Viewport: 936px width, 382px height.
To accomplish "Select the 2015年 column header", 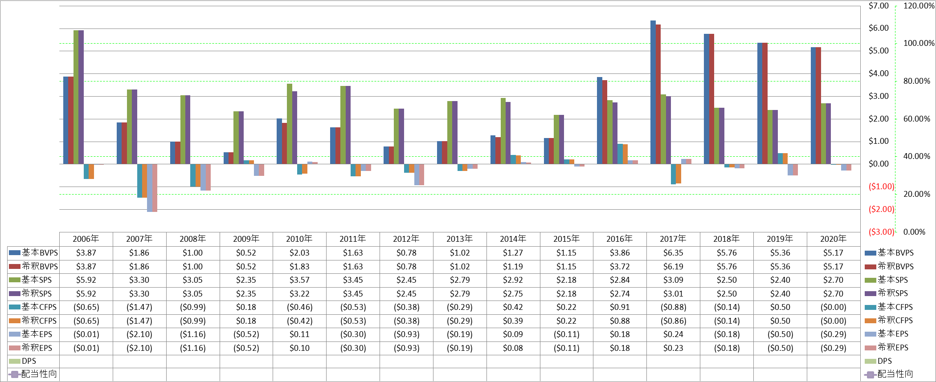I will click(567, 239).
